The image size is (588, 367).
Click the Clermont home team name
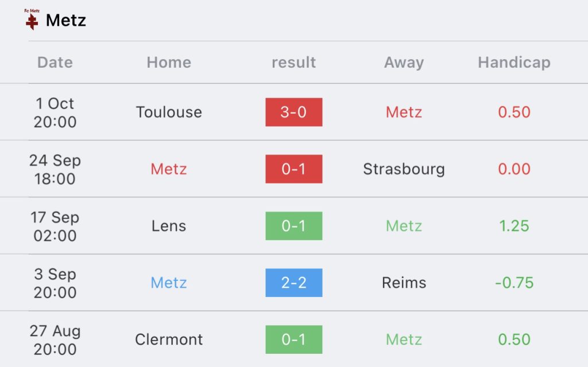(169, 339)
